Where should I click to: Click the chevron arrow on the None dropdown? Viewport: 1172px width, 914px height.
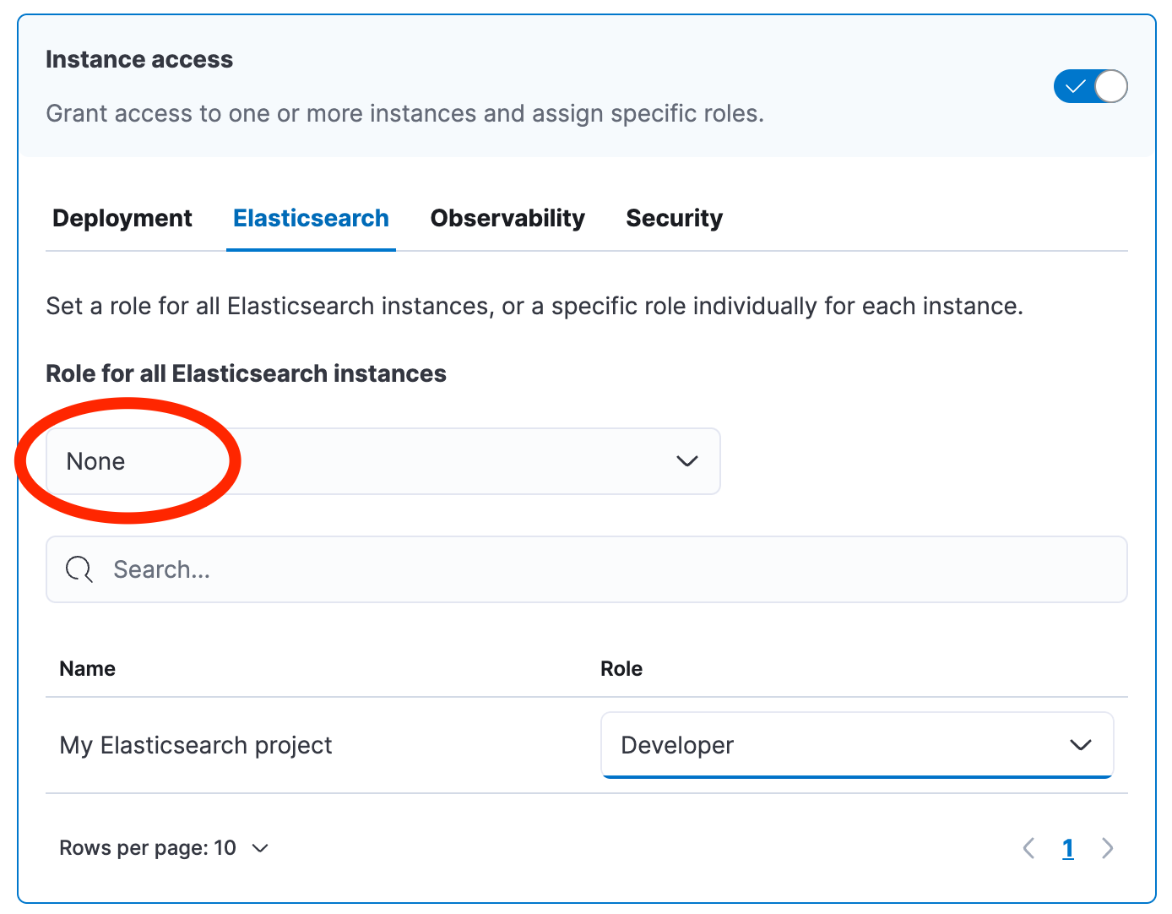687,461
